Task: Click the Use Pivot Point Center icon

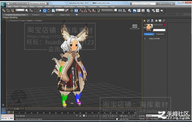Action: tap(67, 11)
